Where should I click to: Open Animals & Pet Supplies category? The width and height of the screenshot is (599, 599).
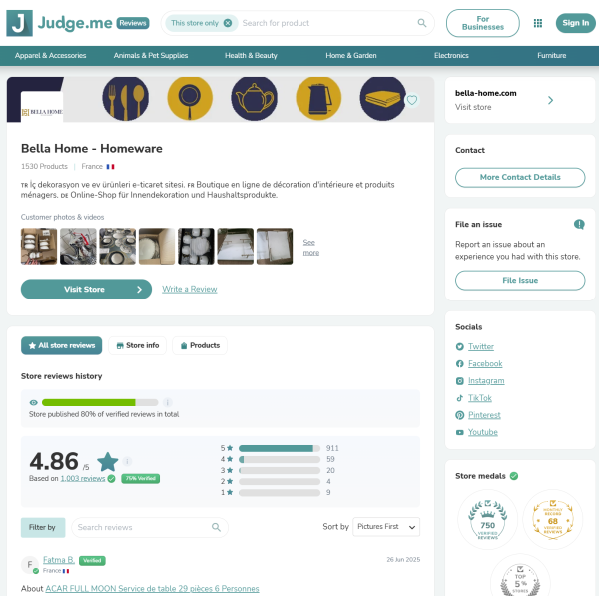click(x=151, y=55)
